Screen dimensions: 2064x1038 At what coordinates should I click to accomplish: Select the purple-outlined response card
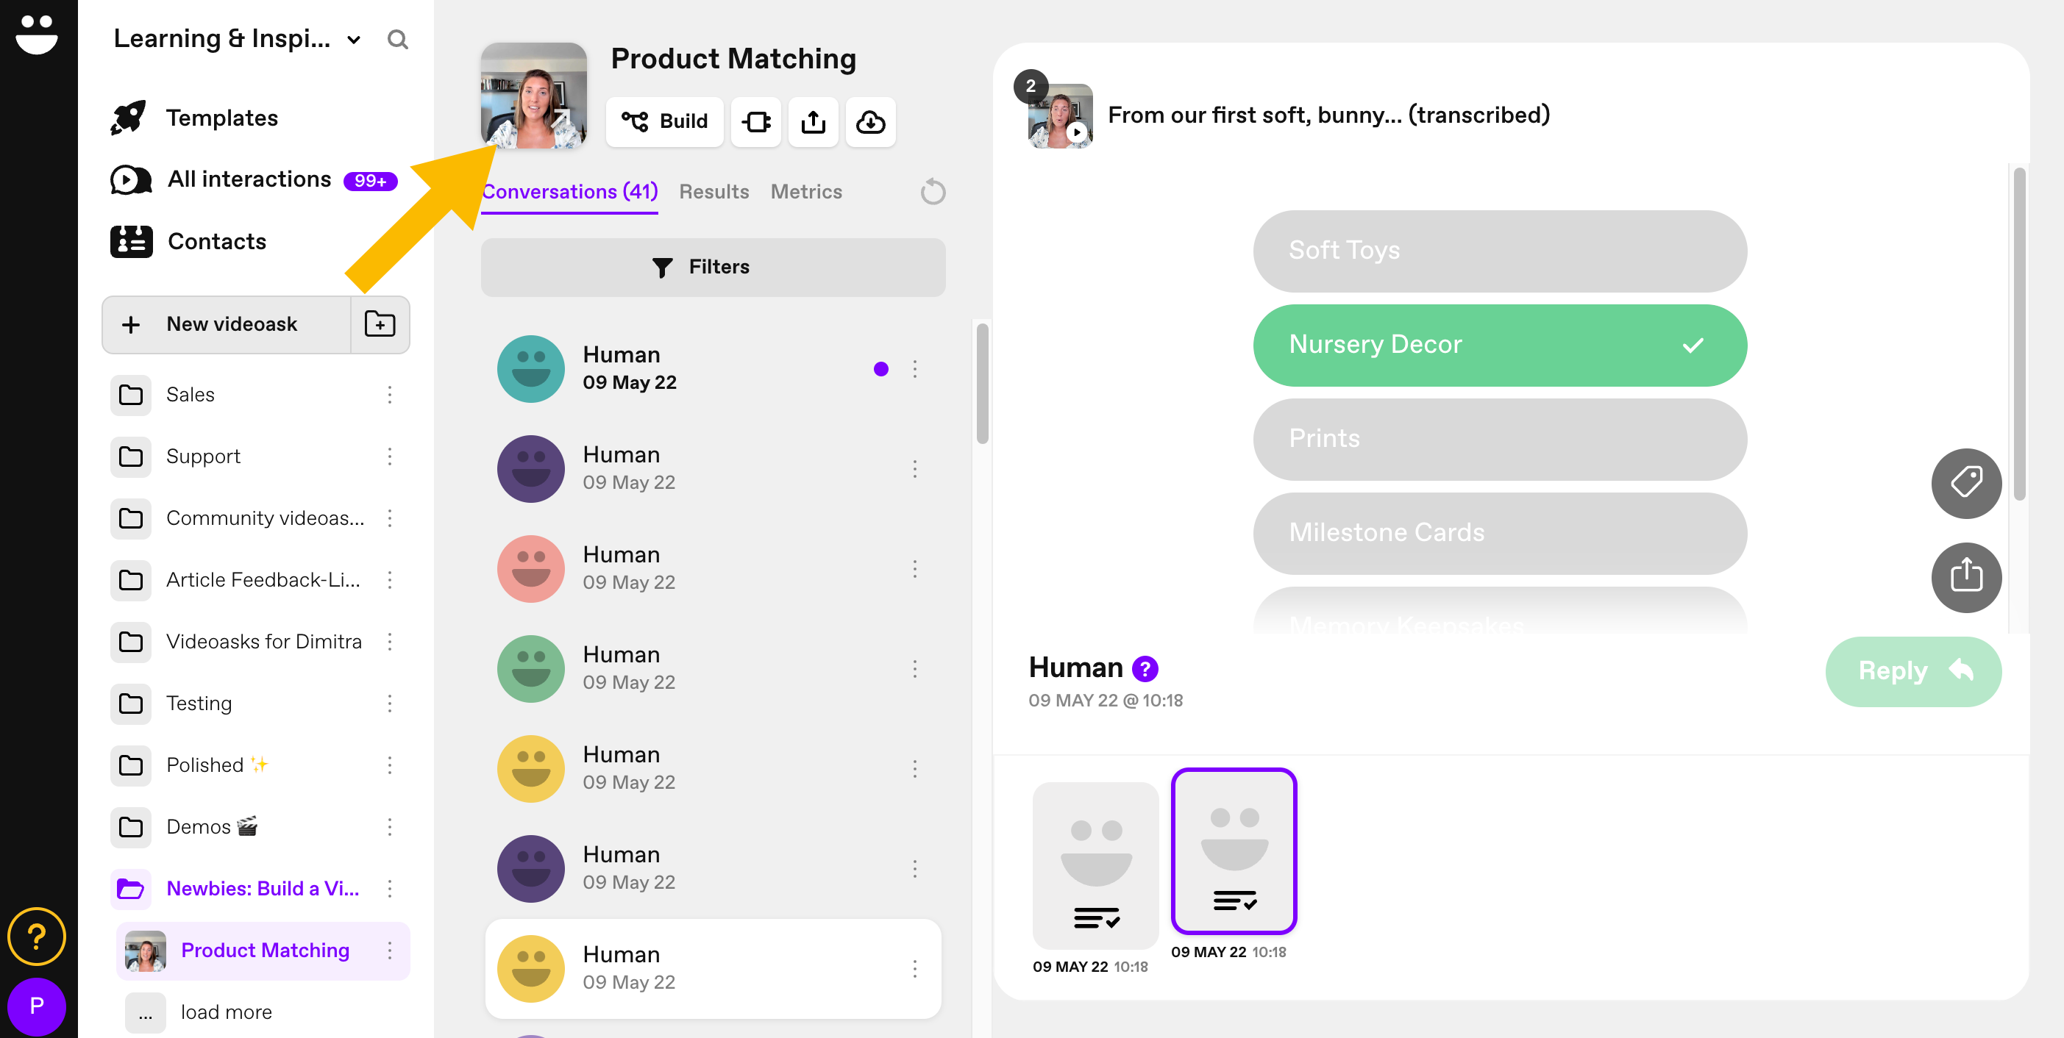[1233, 851]
